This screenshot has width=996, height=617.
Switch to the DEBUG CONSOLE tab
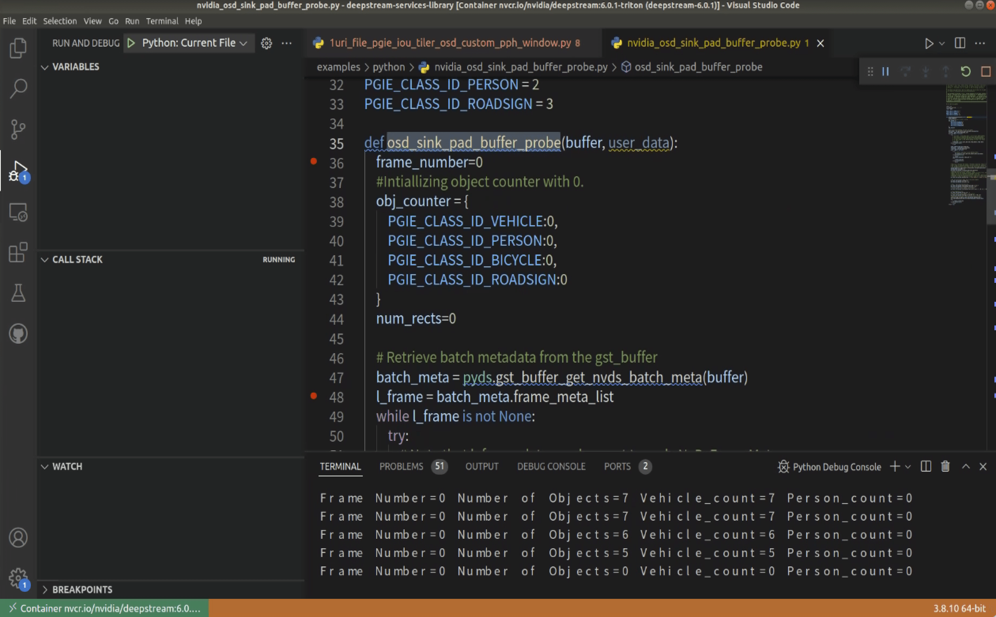tap(550, 467)
